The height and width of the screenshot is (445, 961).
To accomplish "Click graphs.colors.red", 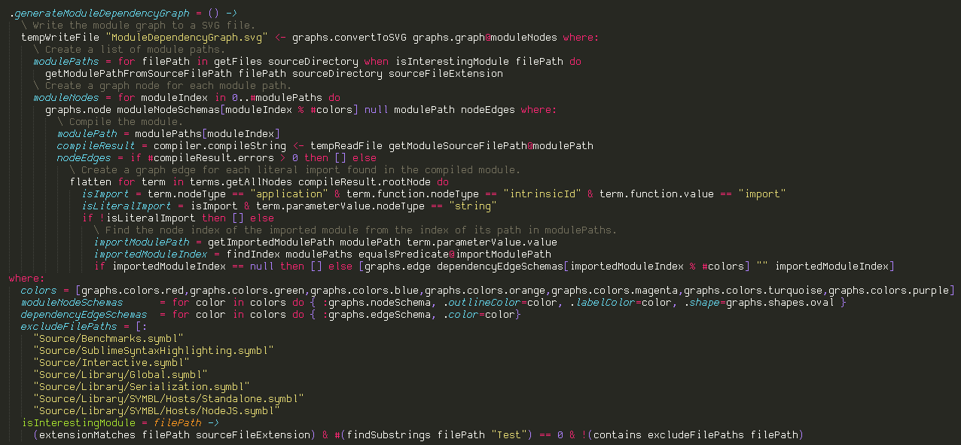I will (x=133, y=290).
